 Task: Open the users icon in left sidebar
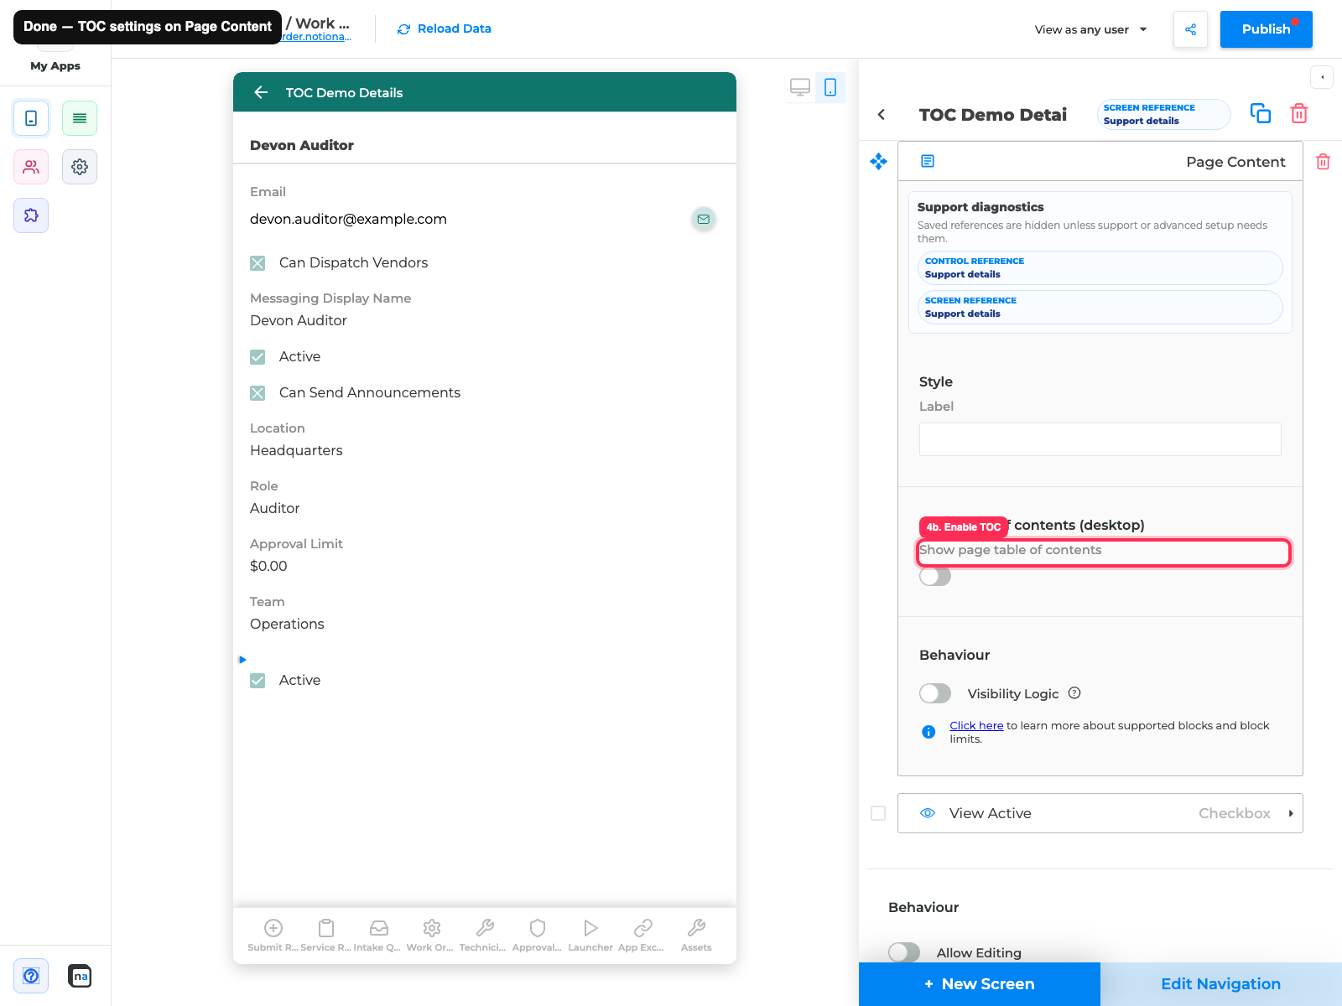[x=31, y=167]
